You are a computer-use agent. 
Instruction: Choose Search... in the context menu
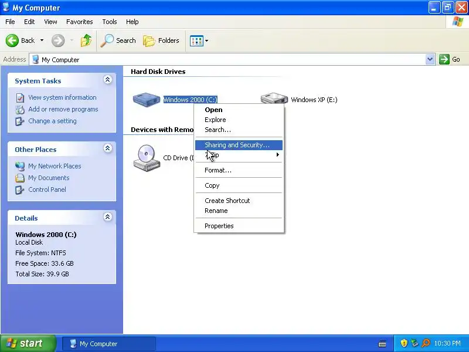pos(239,130)
